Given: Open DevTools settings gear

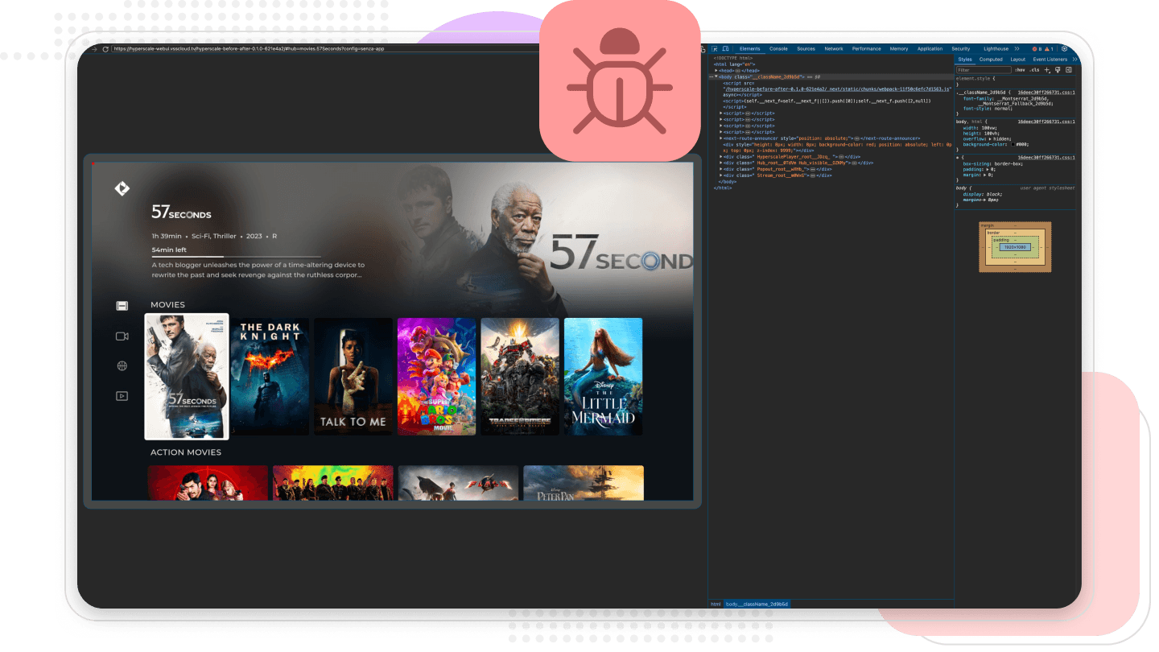Looking at the screenshot, I should [1064, 49].
